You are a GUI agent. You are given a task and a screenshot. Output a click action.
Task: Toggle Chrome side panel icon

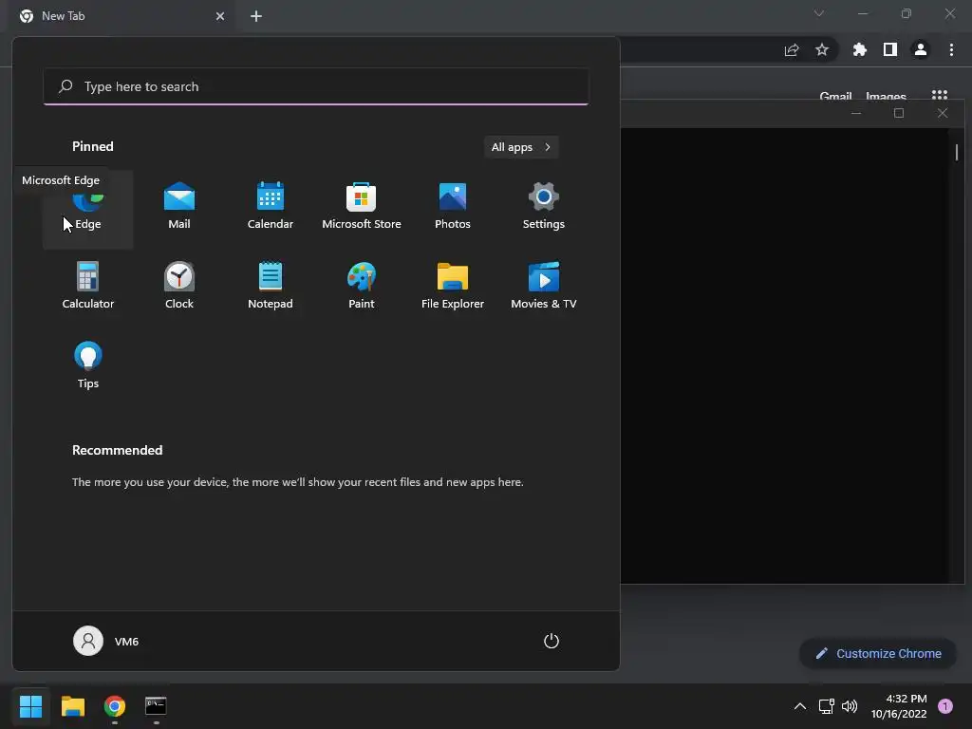(890, 49)
